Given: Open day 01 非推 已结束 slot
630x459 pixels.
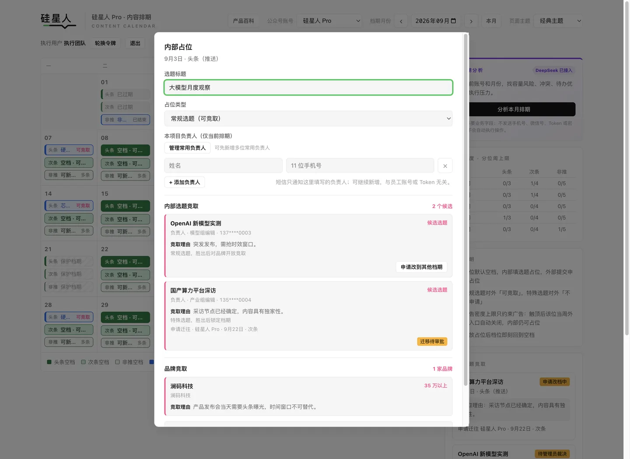Looking at the screenshot, I should point(125,120).
